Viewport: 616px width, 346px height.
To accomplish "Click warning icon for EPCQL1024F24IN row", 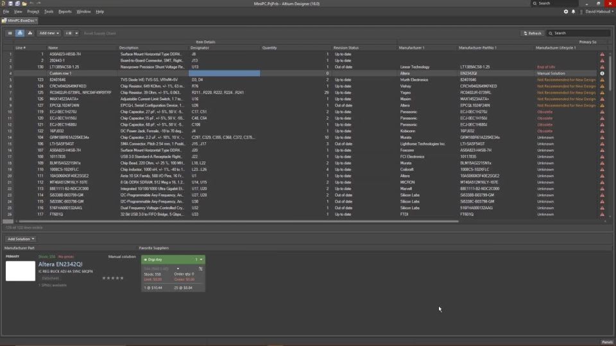I will (x=602, y=106).
